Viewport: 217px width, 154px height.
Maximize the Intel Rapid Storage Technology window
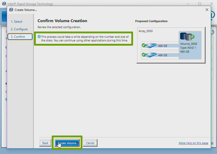point(200,4)
